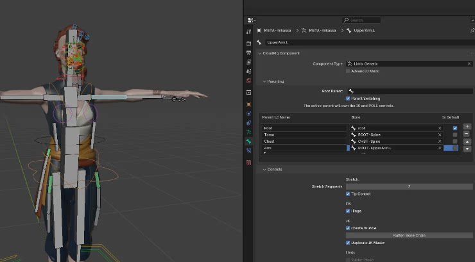The image size is (475, 262).
Task: Open the Object Constraints properties tab
Action: tap(248, 123)
